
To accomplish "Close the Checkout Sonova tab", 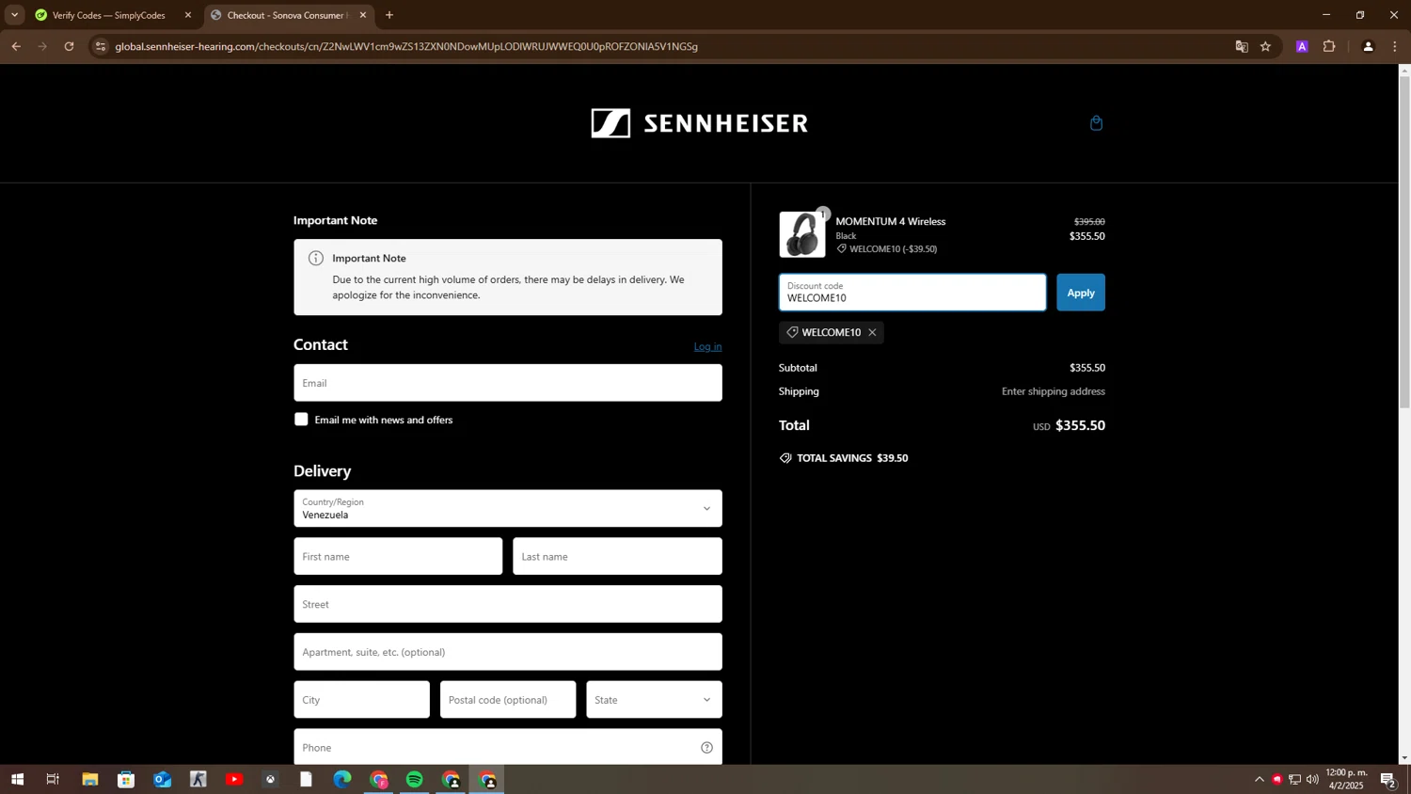I will coord(363,15).
